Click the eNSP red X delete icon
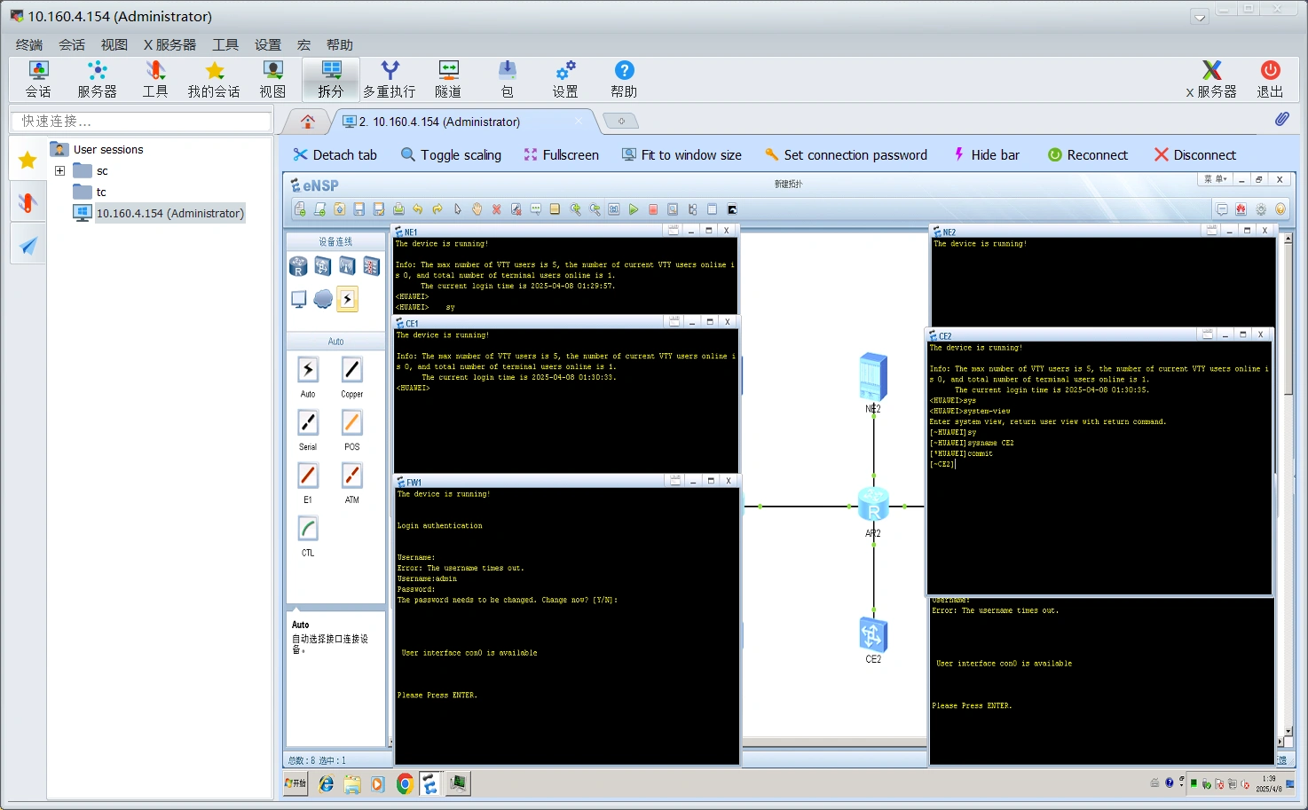Viewport: 1308px width, 810px height. point(496,209)
